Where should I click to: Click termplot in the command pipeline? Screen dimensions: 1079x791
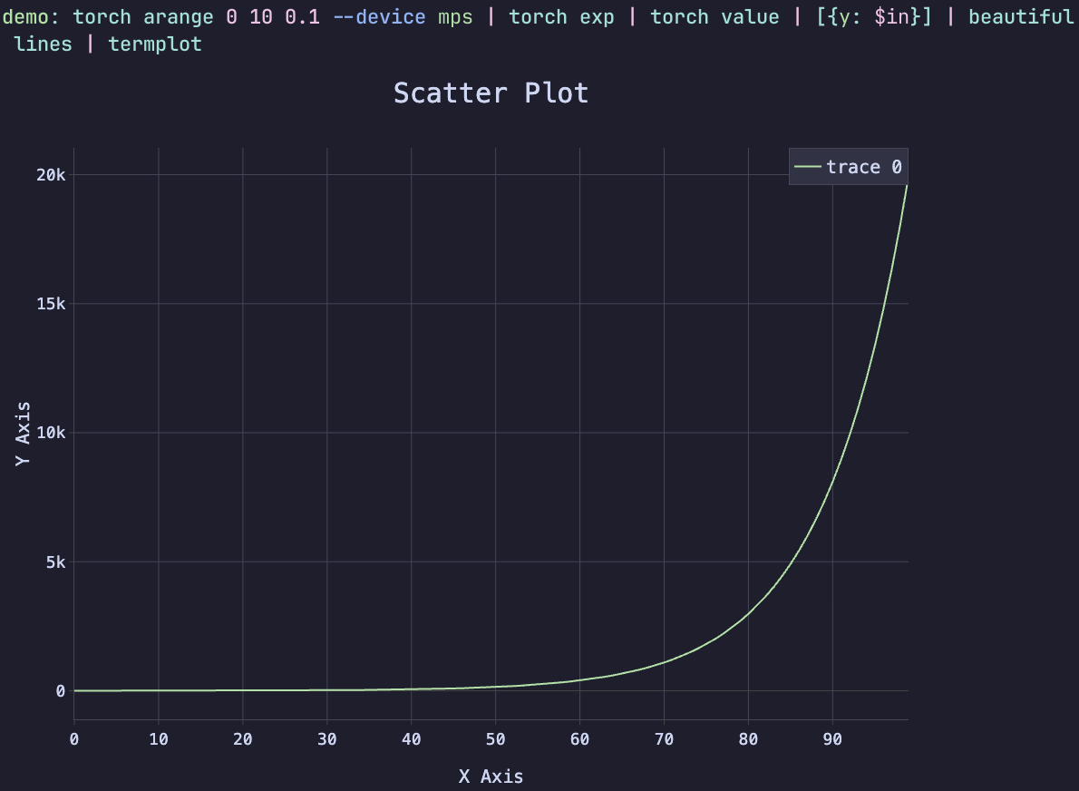click(155, 44)
